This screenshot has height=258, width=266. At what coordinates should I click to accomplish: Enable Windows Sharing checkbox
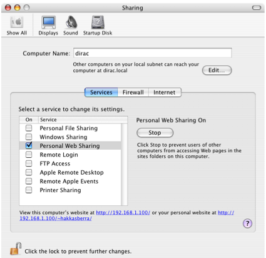point(29,137)
